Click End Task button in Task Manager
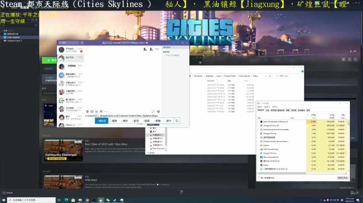 343,178
